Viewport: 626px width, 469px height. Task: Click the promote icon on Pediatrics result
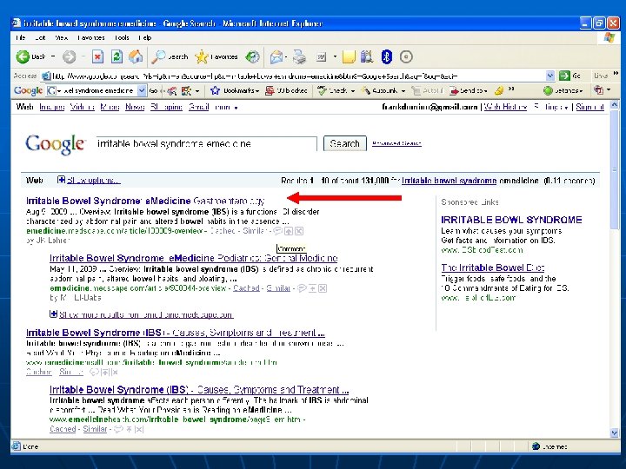click(312, 288)
